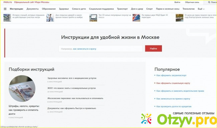Open ЖКХ communal services instructions collection
Screen dimensions: 217x128
[71, 88]
